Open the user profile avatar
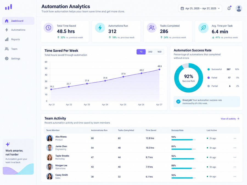Viewport: 247px width, 185px height. click(x=239, y=8)
